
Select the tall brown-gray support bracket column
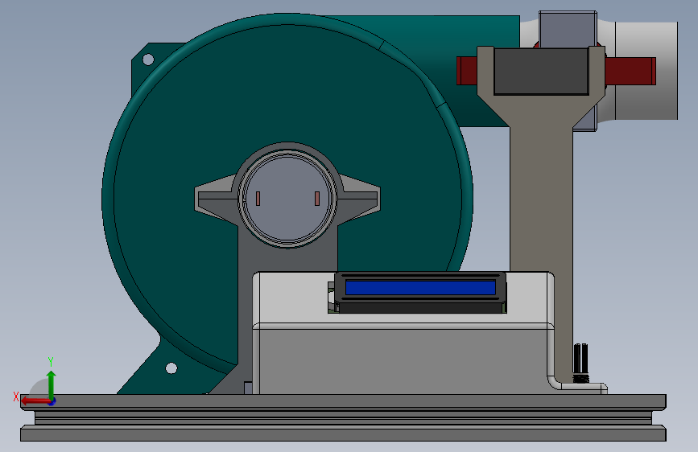[541, 200]
